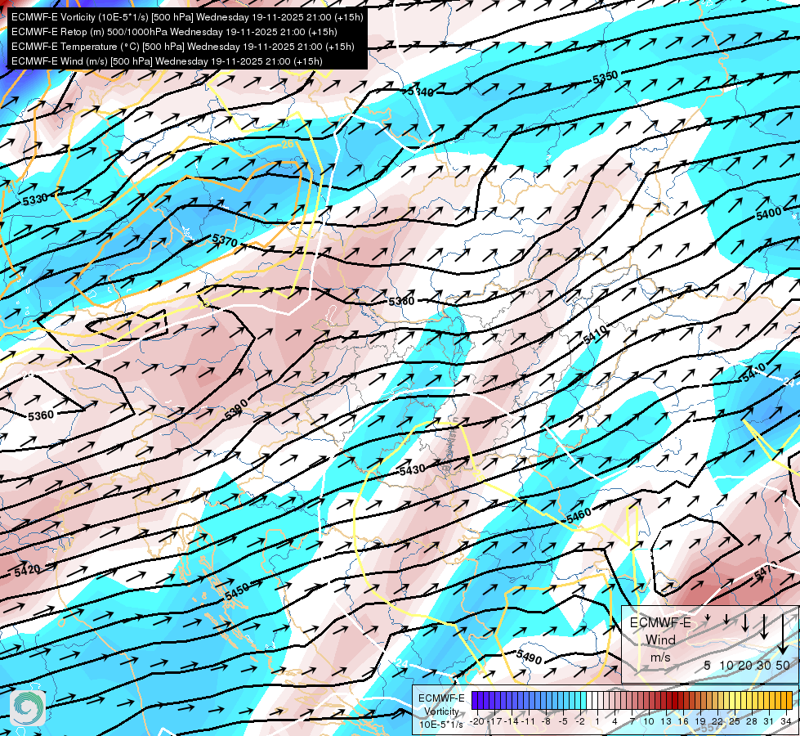Select the ECMWF-E Temperature header line
800x736 pixels.
click(x=183, y=47)
